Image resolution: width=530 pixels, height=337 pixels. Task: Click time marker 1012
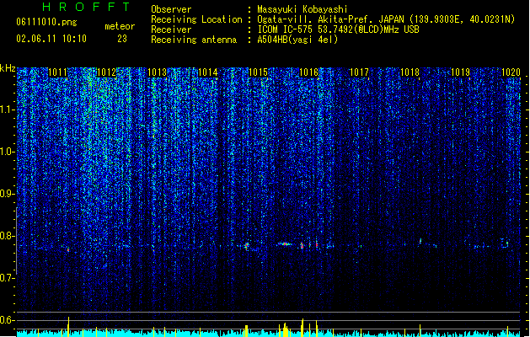106,72
